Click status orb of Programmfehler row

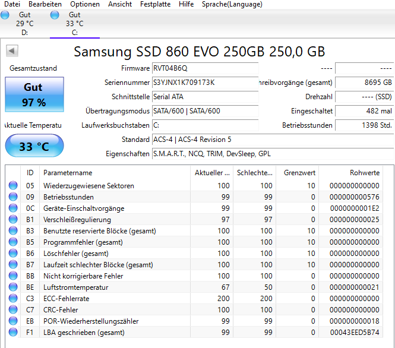pyautogui.click(x=13, y=242)
